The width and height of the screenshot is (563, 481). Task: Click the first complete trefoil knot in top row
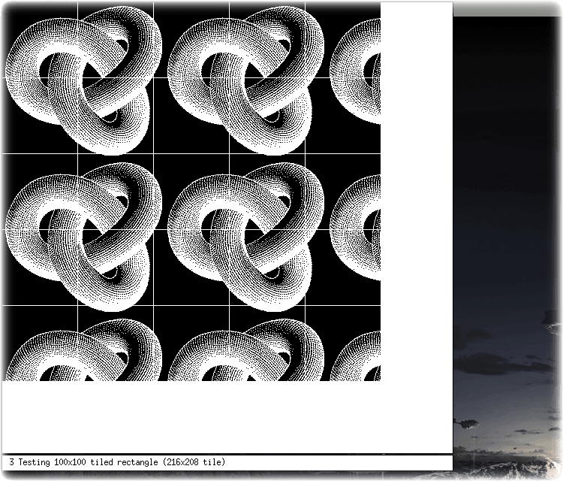point(83,81)
